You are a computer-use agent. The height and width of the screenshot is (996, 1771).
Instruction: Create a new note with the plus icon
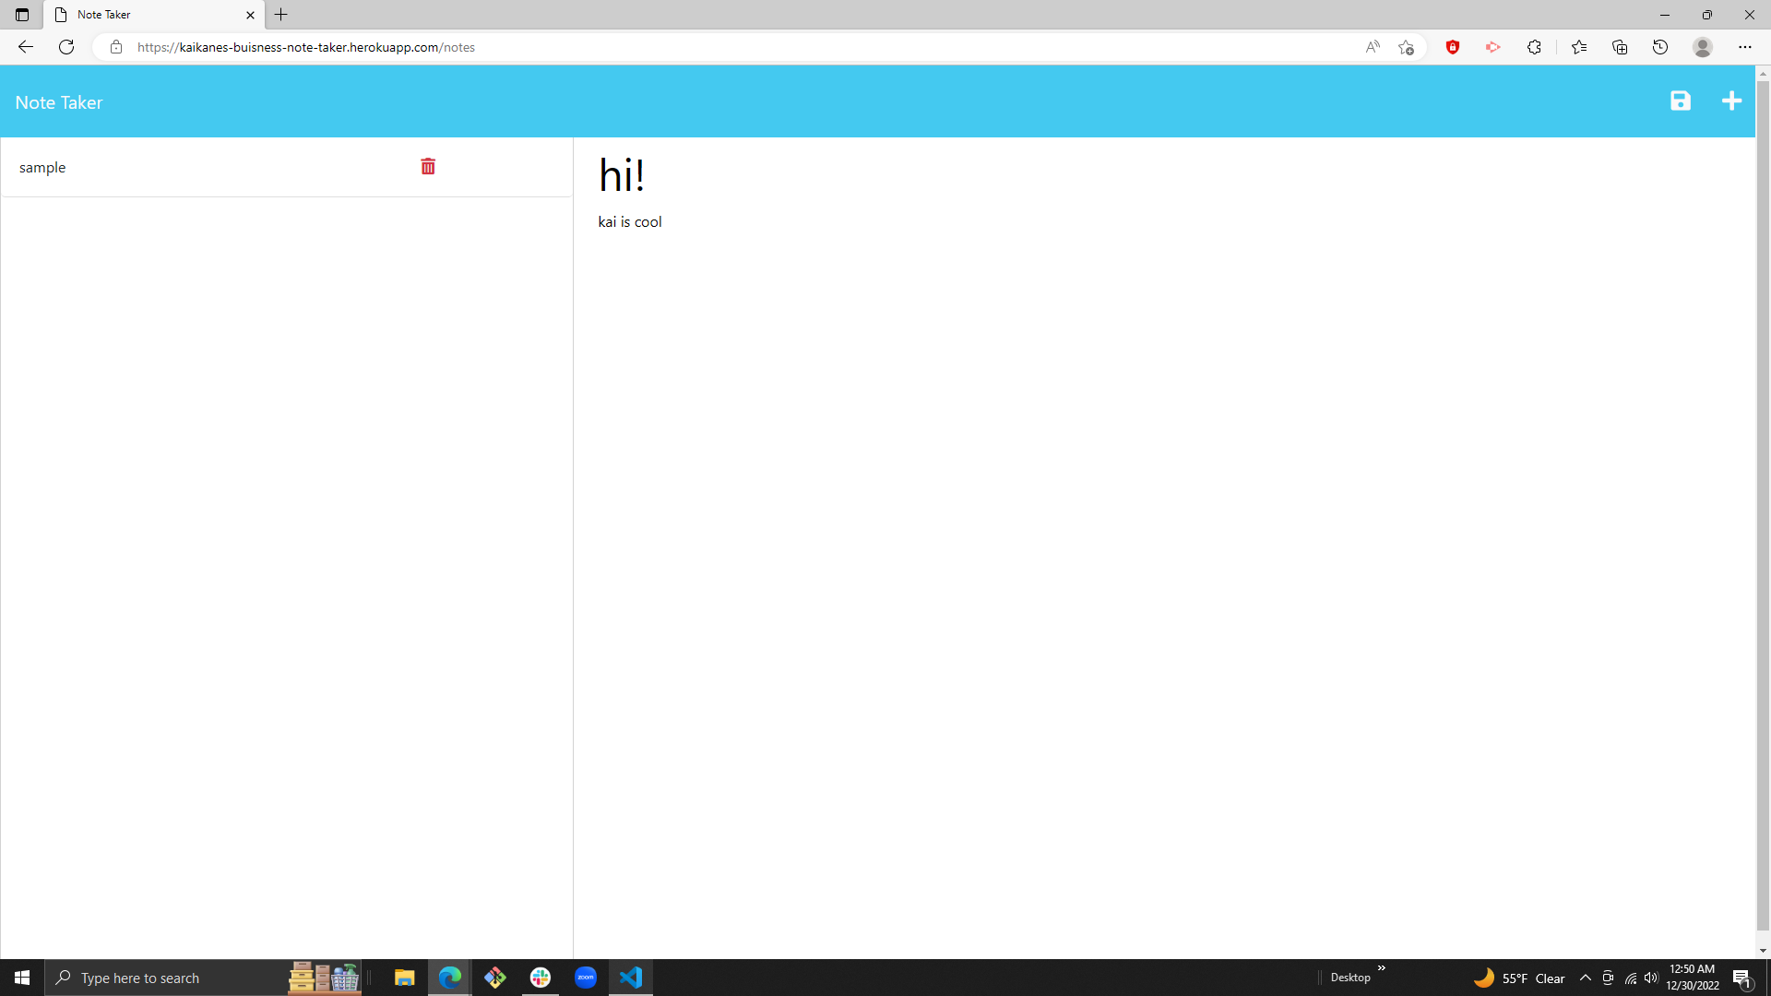click(1731, 101)
